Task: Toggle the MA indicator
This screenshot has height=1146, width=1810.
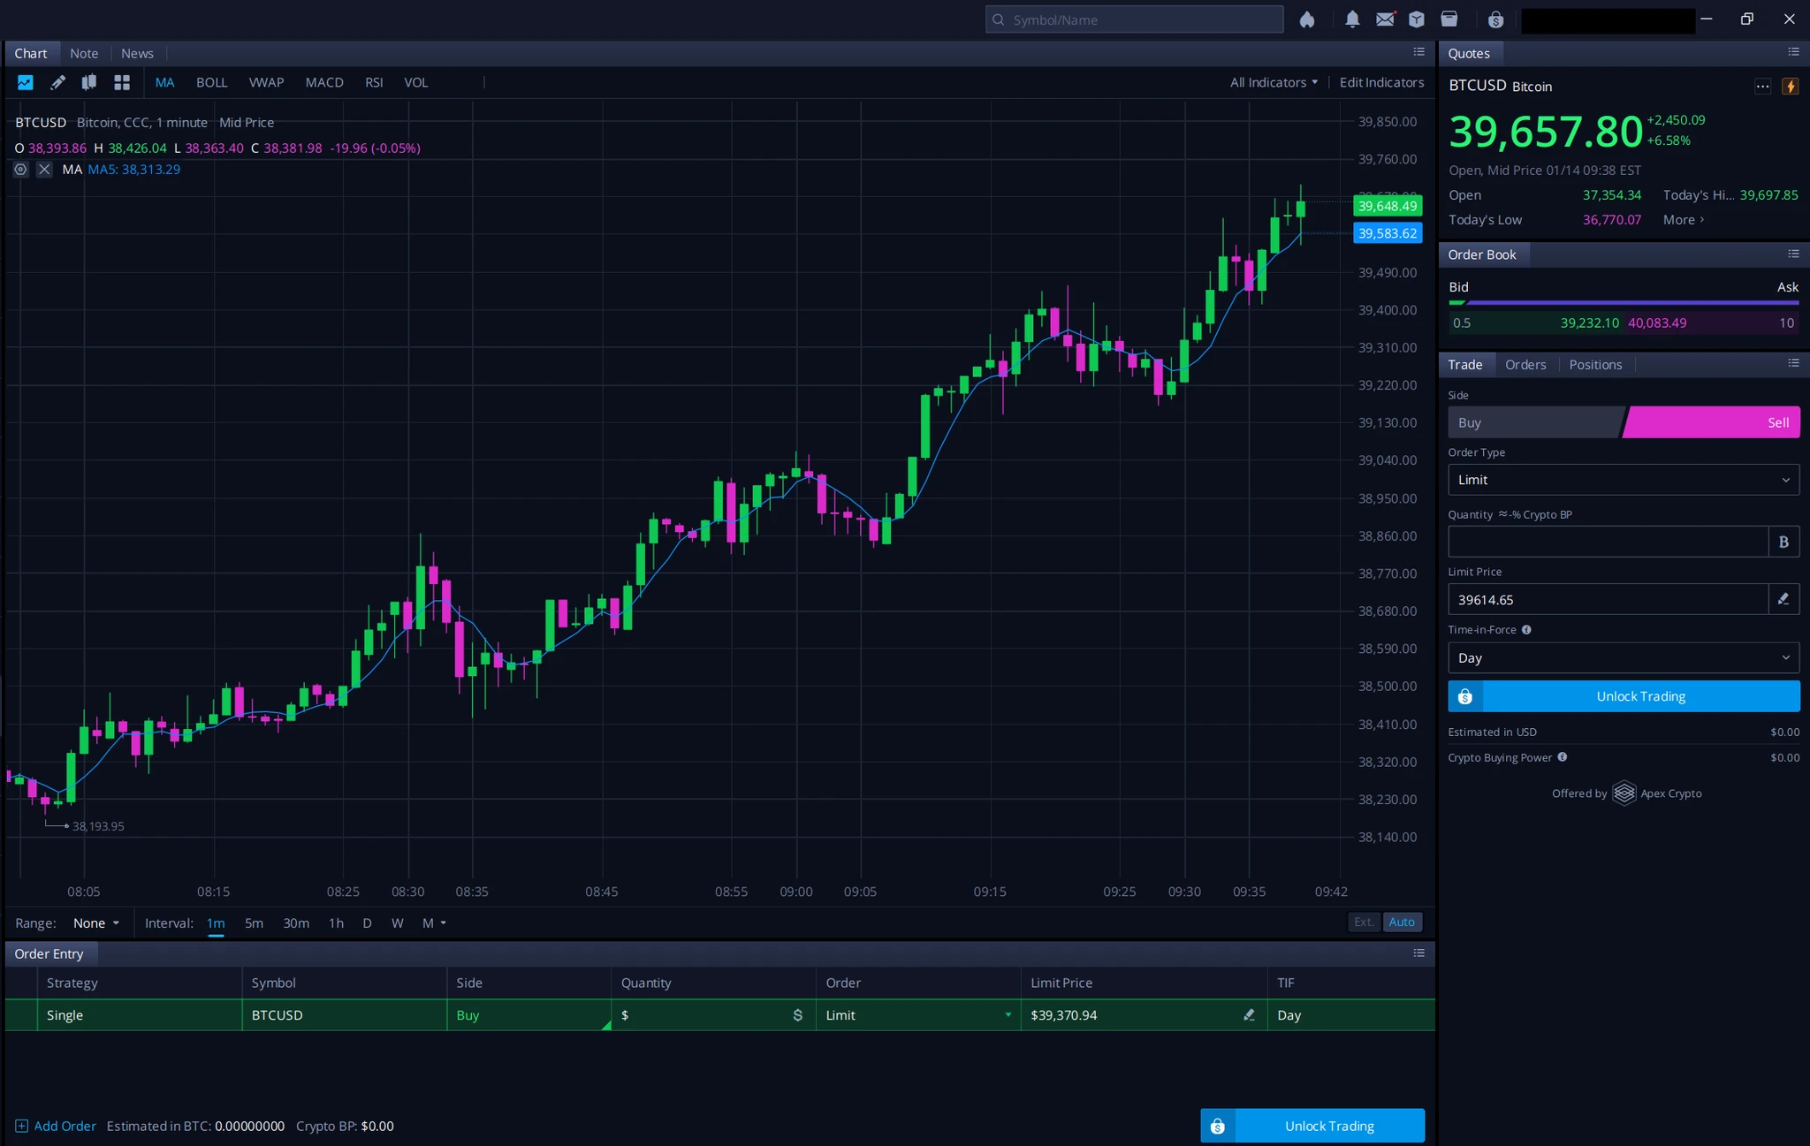Action: point(164,82)
